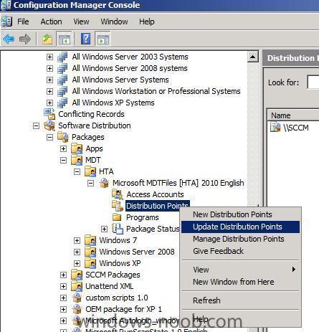Click the Distribution Points tree icon
319x332 pixels.
pos(118,206)
